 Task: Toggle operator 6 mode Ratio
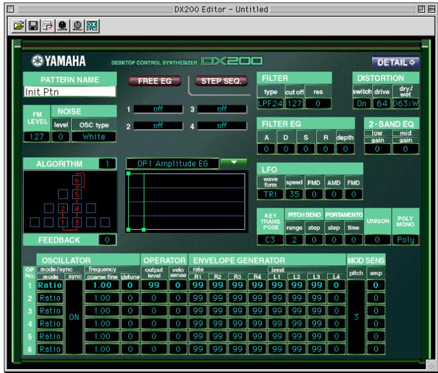coord(50,349)
